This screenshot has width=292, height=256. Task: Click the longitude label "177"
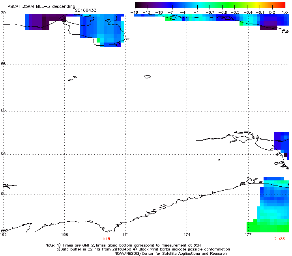coord(248,235)
